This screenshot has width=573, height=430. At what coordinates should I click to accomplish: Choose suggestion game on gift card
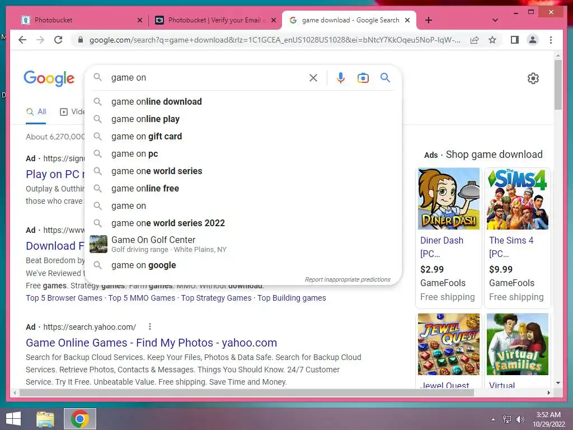coord(243,137)
